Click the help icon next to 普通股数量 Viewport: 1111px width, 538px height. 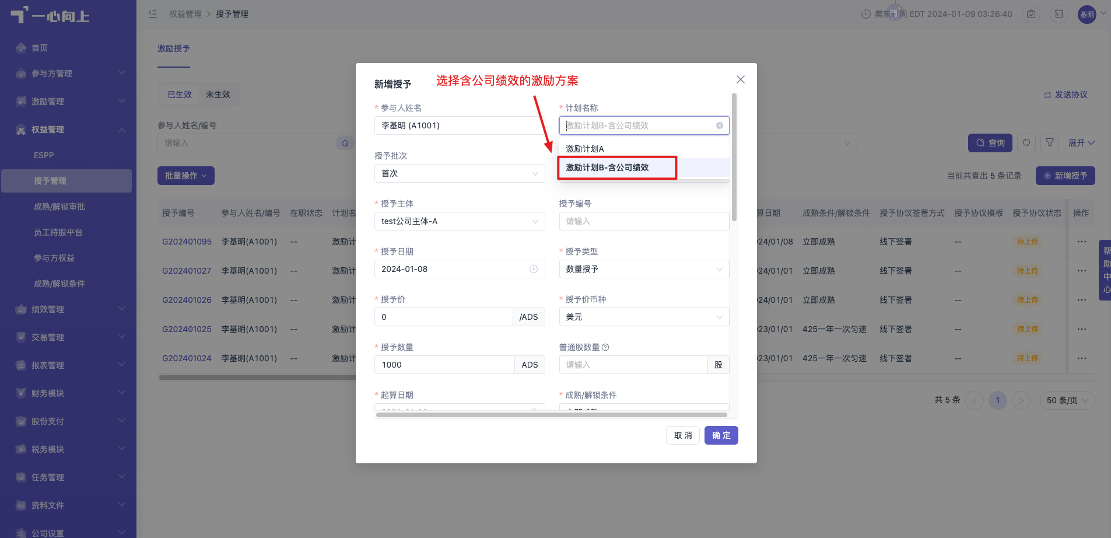605,347
